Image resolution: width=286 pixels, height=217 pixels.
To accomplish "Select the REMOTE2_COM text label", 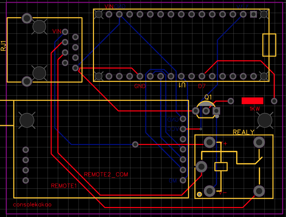I will point(106,174).
